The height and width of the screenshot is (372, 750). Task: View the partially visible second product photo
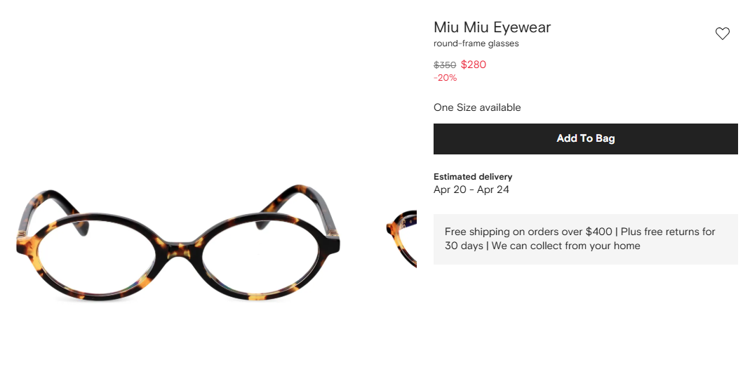click(401, 237)
